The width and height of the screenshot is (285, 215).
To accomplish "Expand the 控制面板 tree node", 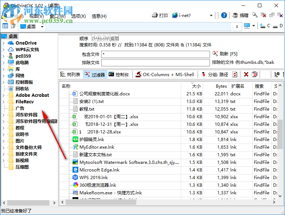I will click(x=4, y=82).
